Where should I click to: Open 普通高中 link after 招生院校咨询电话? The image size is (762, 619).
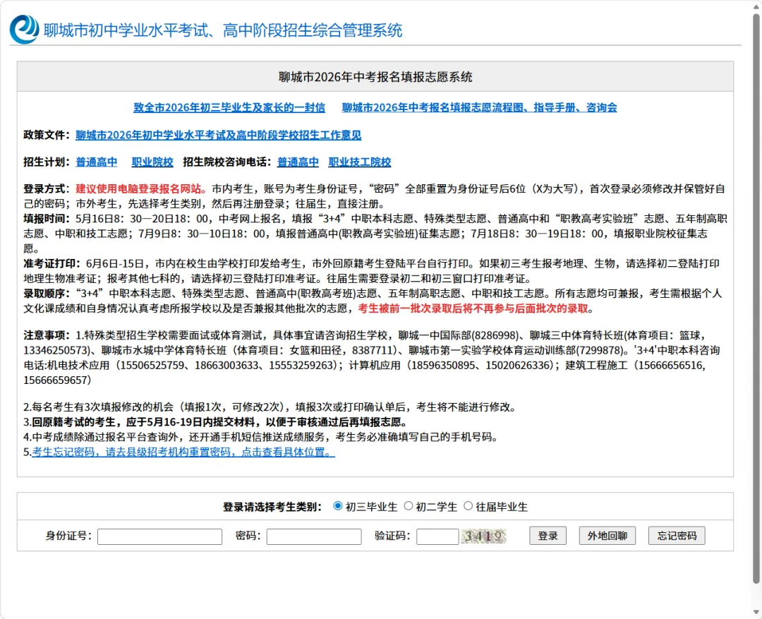tap(298, 162)
